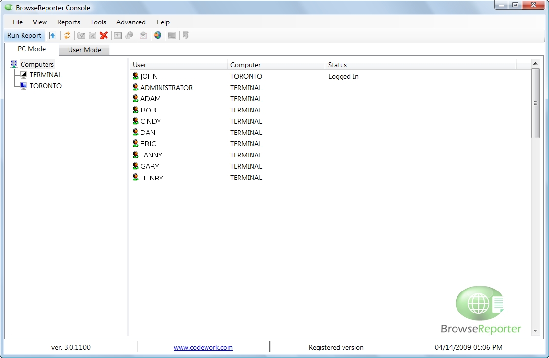Viewport: 549px width, 358px height.
Task: Click the grayed undo arrow toolbar icon
Action: point(185,35)
